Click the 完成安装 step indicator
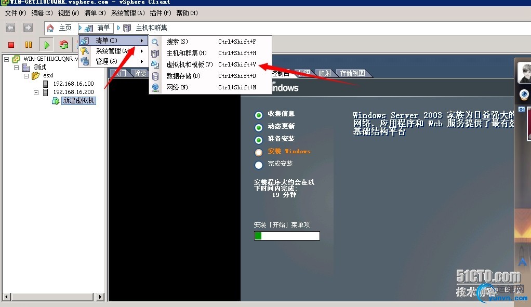Image resolution: width=531 pixels, height=307 pixels. (259, 165)
